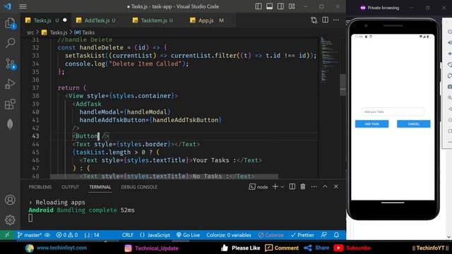Click the Prettier status item

(302, 235)
